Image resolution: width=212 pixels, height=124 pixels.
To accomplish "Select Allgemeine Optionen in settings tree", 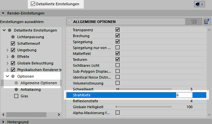I will point(39,83).
